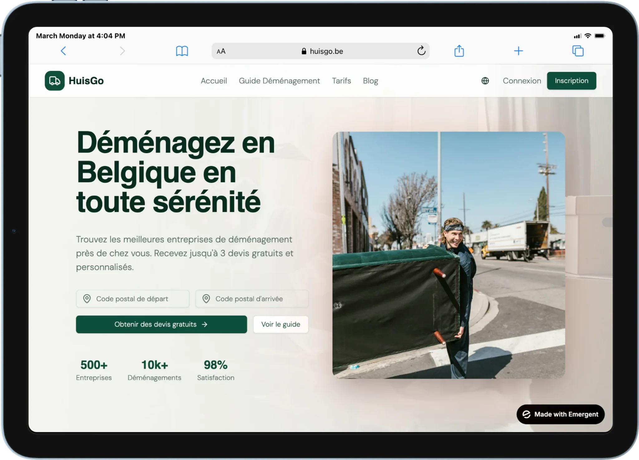Image resolution: width=639 pixels, height=460 pixels.
Task: Open Safari bookmarks book icon
Action: coord(182,51)
